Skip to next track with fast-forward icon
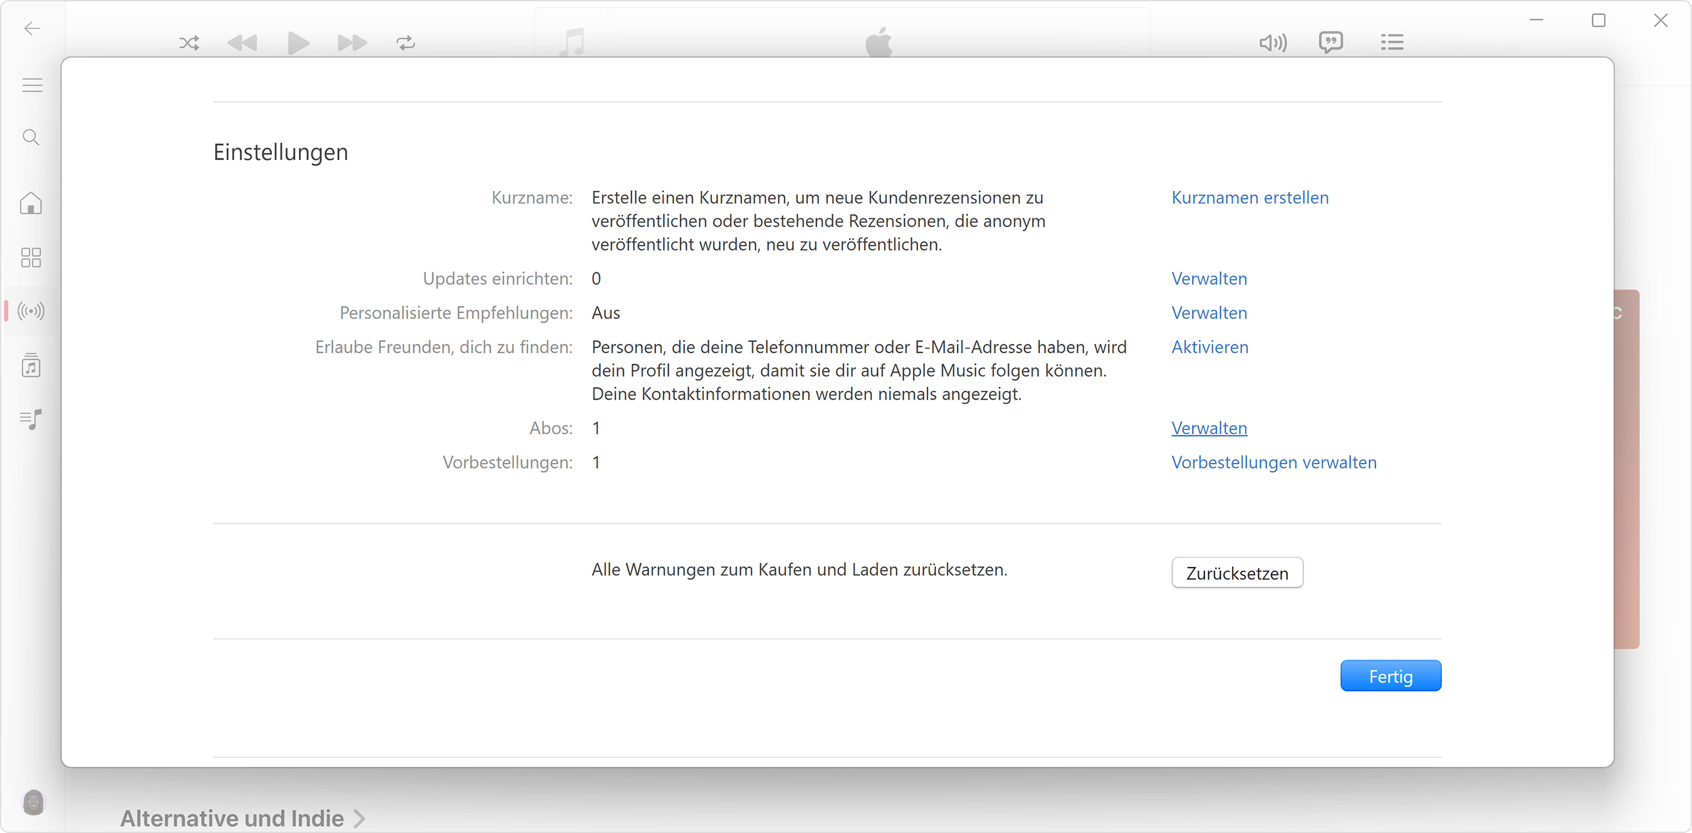Viewport: 1692px width, 833px height. click(x=352, y=43)
